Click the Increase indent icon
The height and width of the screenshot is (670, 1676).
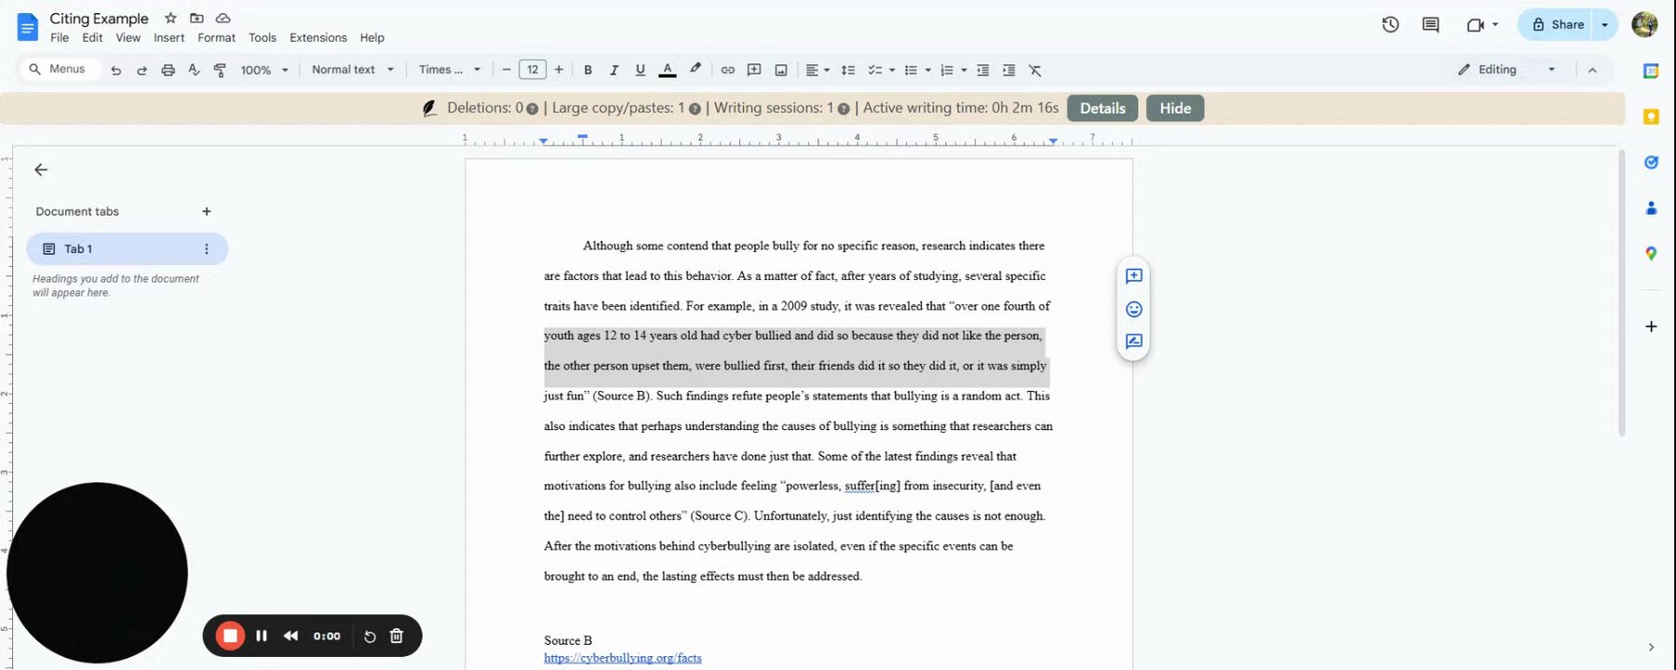click(x=1008, y=70)
